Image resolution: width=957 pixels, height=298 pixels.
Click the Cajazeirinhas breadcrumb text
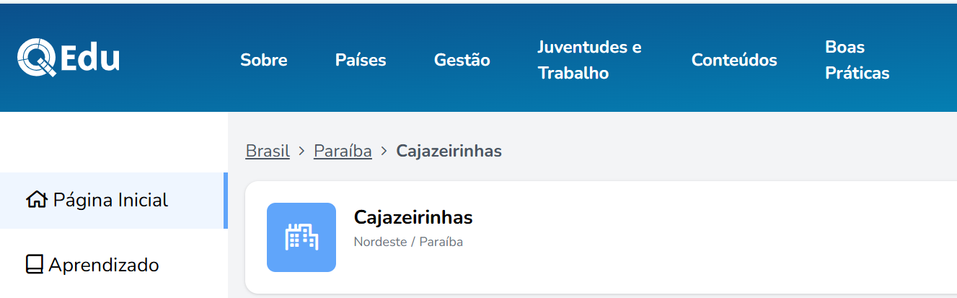click(x=449, y=152)
